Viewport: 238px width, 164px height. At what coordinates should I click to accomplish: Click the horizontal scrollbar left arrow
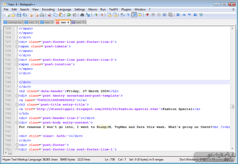(x=6, y=153)
